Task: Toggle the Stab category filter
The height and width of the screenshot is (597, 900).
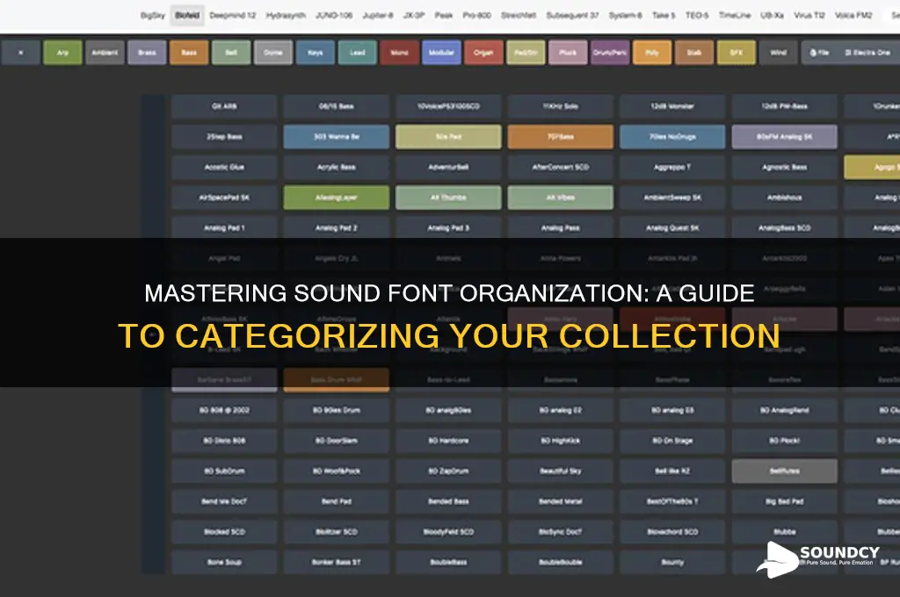Action: [694, 53]
